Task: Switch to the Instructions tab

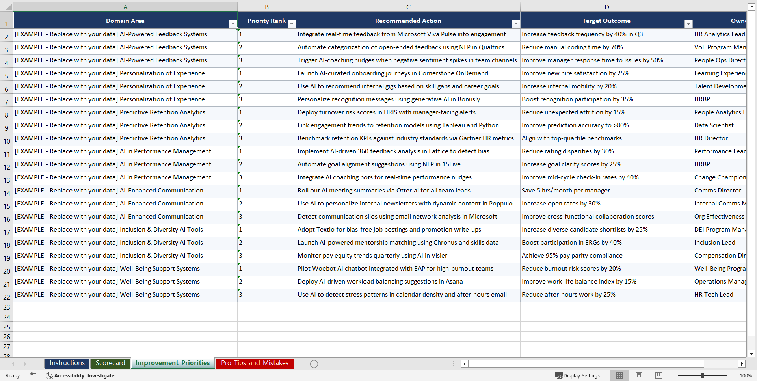Action: point(67,363)
